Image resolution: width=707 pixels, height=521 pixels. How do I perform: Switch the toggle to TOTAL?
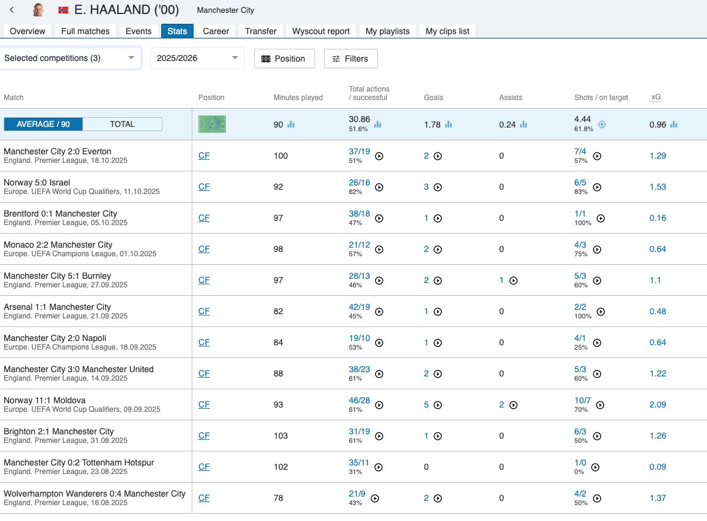point(122,124)
